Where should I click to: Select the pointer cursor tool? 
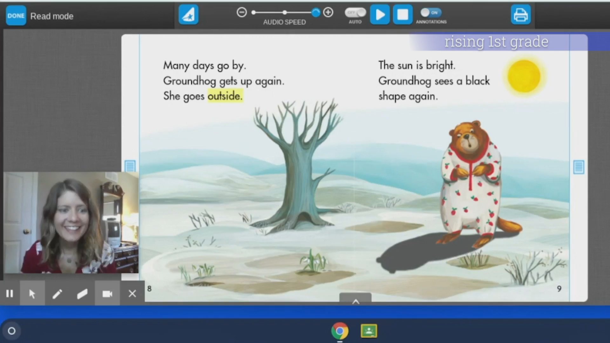coord(32,293)
